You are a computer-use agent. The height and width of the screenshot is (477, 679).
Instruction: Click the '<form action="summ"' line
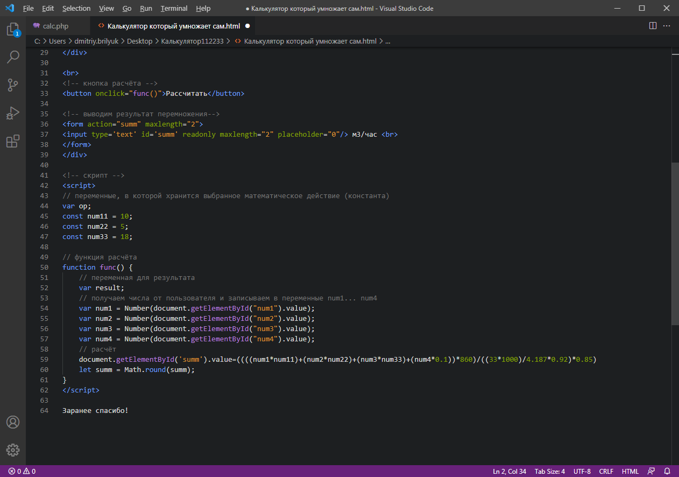pos(133,124)
